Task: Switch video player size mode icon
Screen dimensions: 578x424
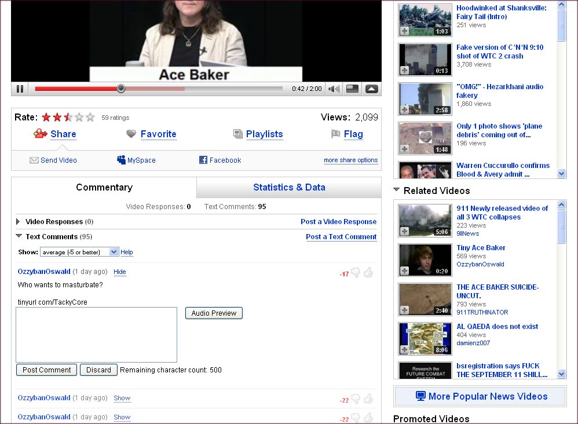Action: (x=352, y=89)
